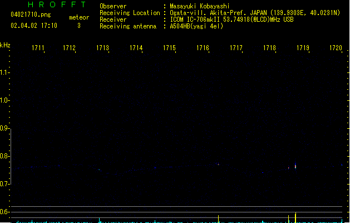Click the Receiving Location label
This screenshot has width=350, height=223.
[130, 13]
